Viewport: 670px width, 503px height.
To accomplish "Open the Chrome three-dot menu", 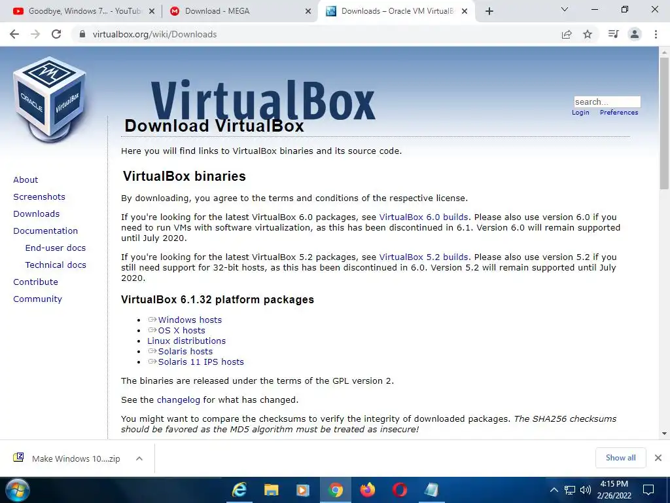I will tap(656, 34).
